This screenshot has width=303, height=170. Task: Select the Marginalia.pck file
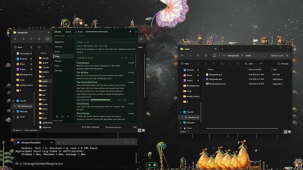(214, 74)
